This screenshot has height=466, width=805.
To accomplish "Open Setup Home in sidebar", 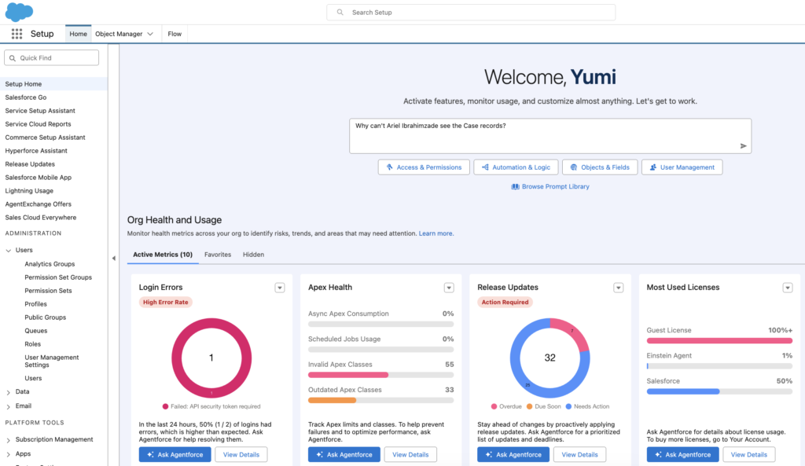I will (x=54, y=83).
